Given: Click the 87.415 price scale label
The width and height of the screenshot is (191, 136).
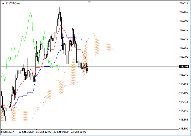Looking at the screenshot, I should [x=184, y=102].
